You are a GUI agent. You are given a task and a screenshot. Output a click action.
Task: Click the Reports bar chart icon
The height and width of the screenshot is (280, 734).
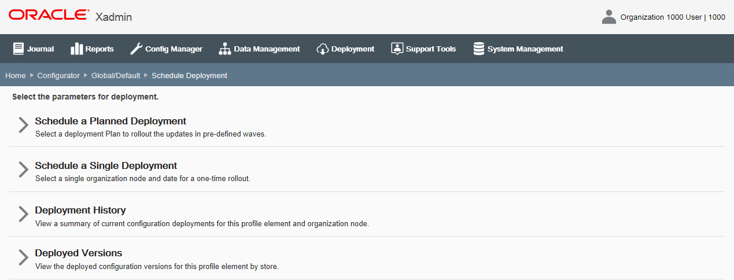[76, 49]
